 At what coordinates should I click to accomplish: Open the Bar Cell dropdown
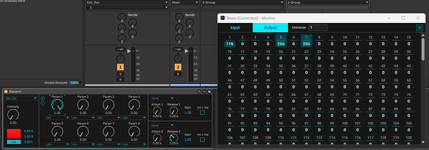pos(21,98)
